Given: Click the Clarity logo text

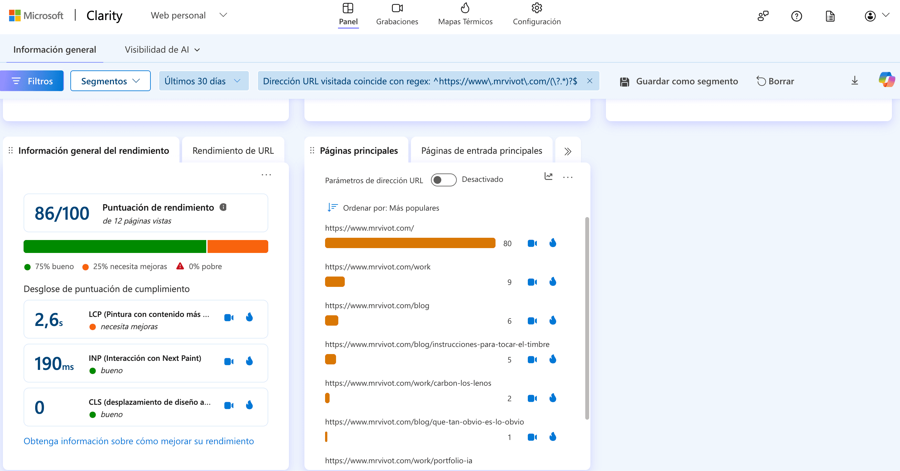Looking at the screenshot, I should (105, 16).
